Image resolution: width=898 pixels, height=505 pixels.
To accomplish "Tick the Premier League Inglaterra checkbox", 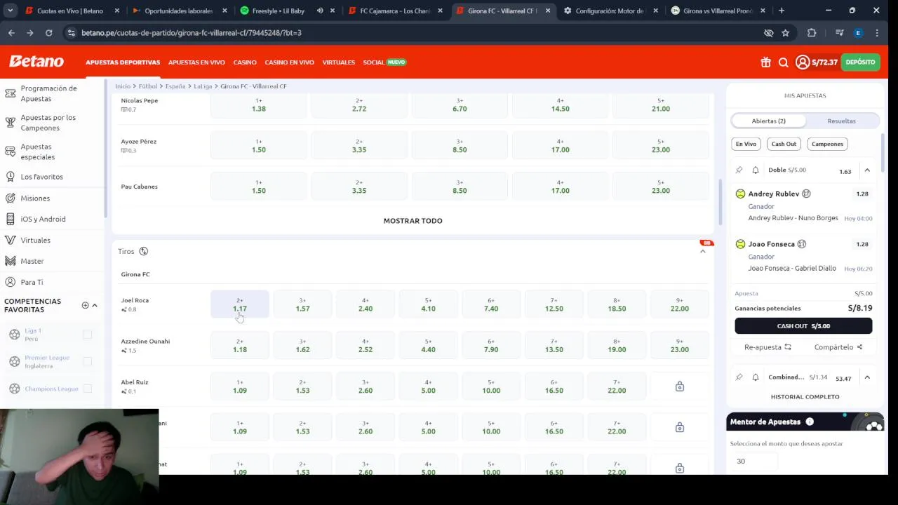I will [x=88, y=361].
